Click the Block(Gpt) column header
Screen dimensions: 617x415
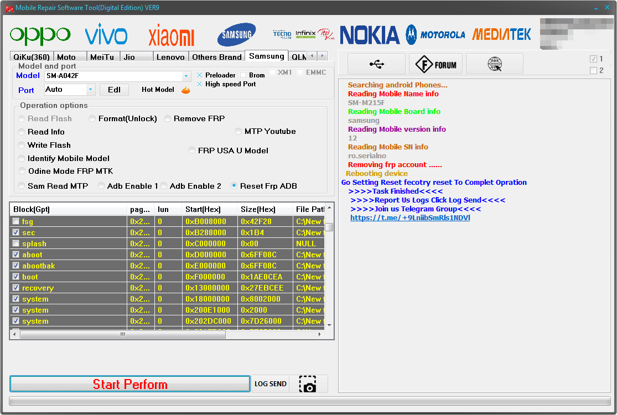(68, 209)
